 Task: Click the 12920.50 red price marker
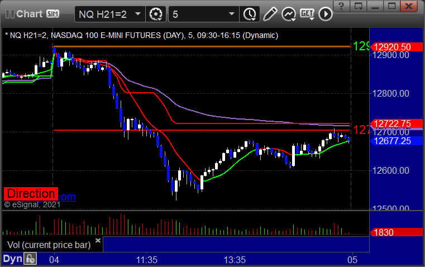[x=397, y=47]
